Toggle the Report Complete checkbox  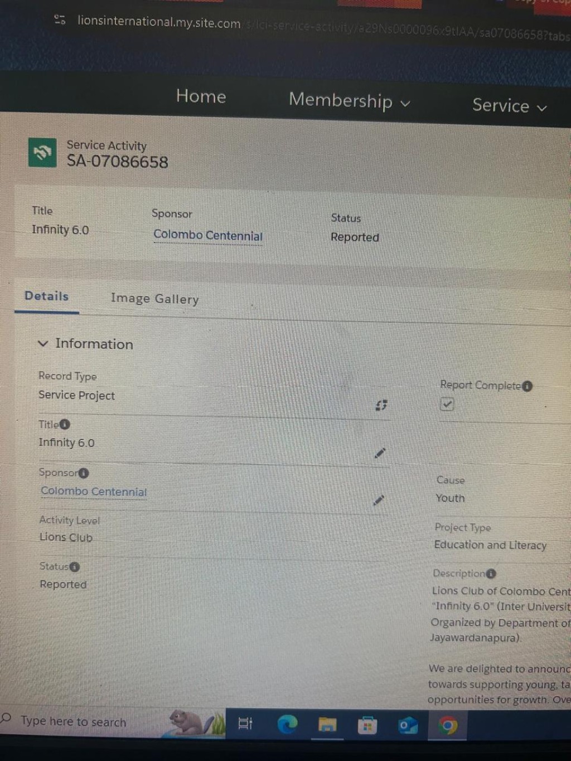[x=447, y=404]
